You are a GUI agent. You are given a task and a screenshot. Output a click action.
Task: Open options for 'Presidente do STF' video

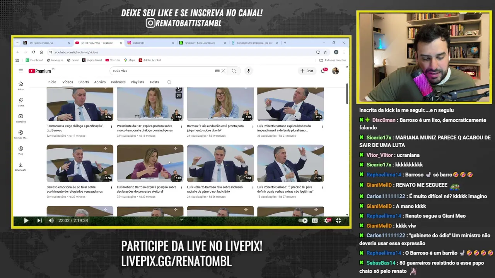[182, 126]
